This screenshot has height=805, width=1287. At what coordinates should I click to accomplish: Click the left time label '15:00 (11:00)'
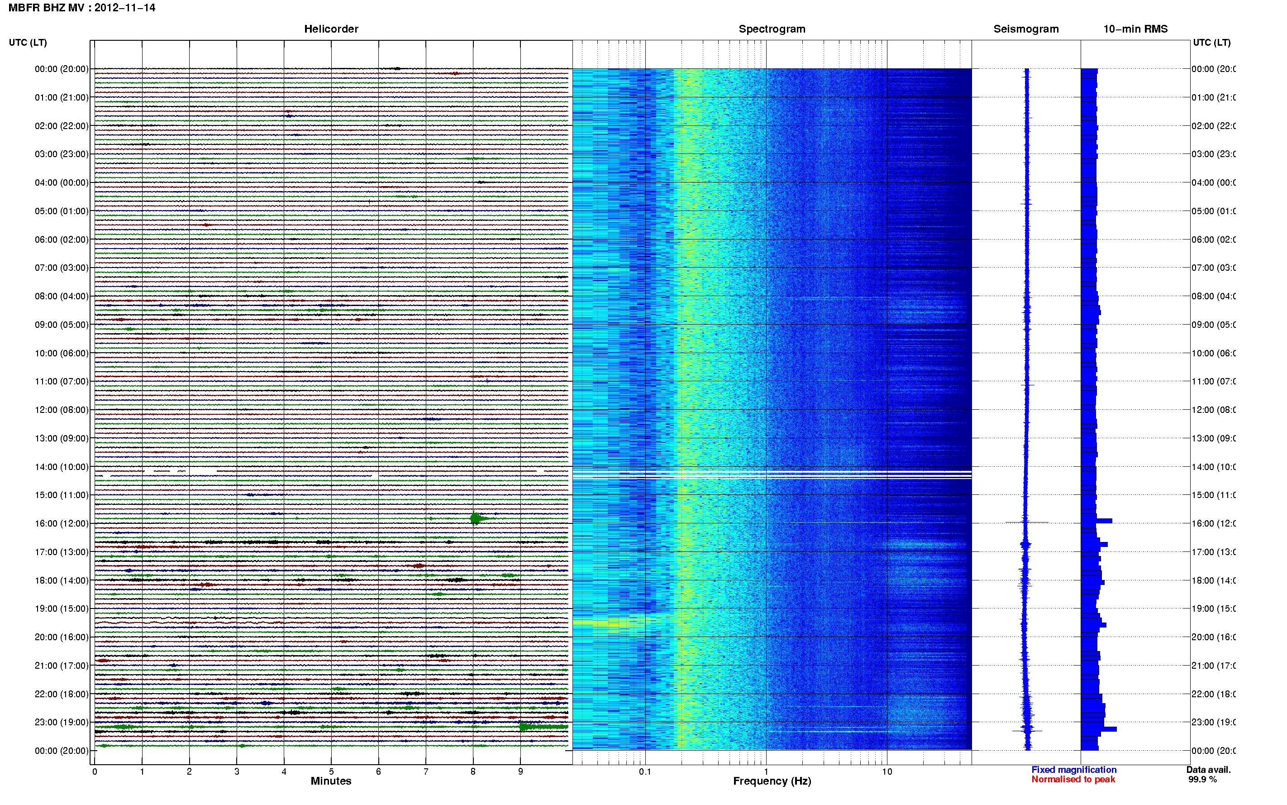(x=62, y=494)
